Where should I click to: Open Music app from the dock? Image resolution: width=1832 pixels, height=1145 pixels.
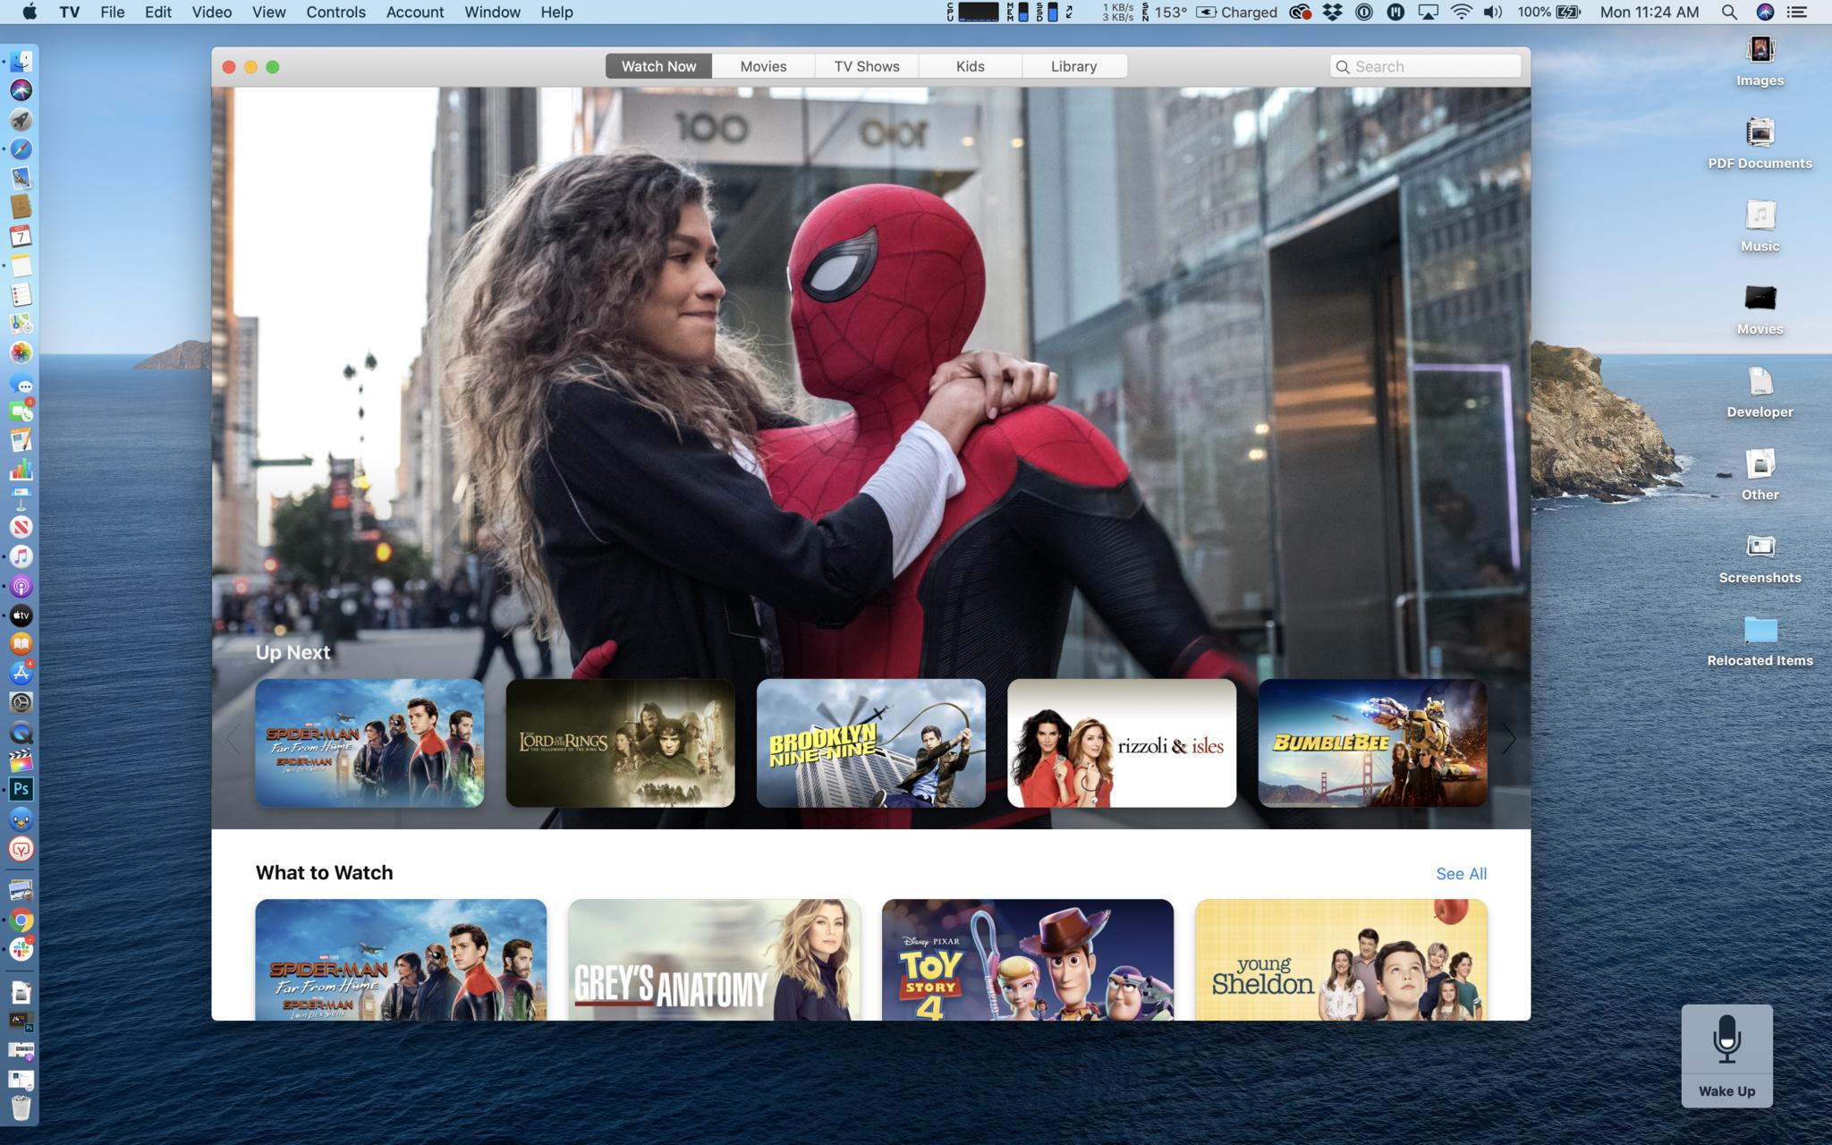[21, 556]
